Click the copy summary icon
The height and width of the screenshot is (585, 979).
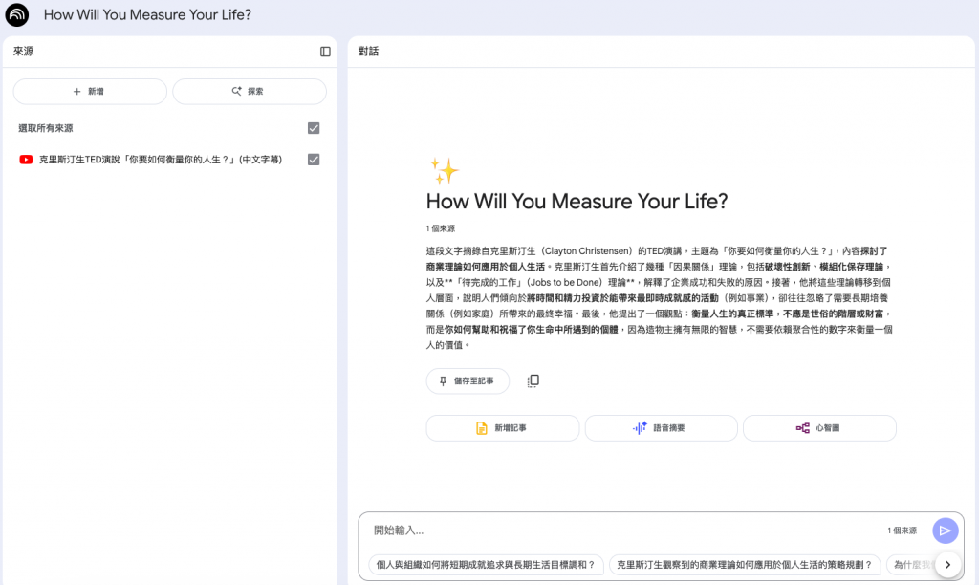(x=533, y=380)
